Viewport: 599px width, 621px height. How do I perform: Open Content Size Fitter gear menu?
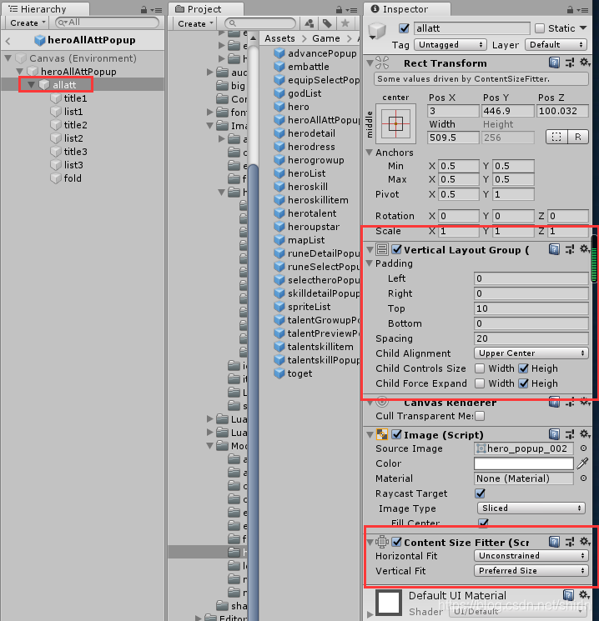click(x=585, y=541)
